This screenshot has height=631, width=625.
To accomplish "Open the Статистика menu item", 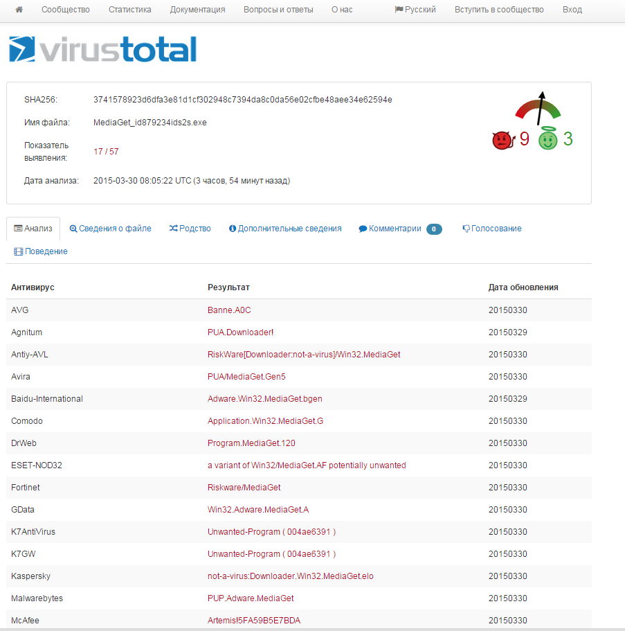I will (130, 10).
